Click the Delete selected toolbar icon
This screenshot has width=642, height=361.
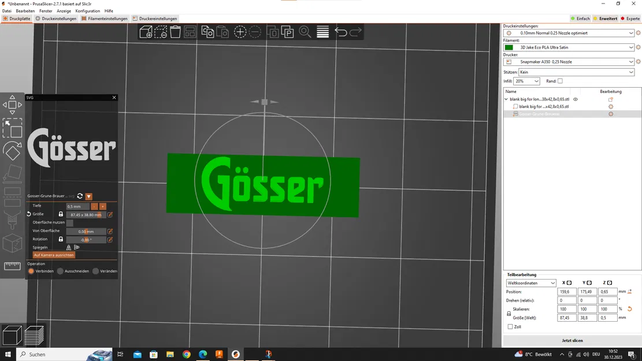(161, 32)
